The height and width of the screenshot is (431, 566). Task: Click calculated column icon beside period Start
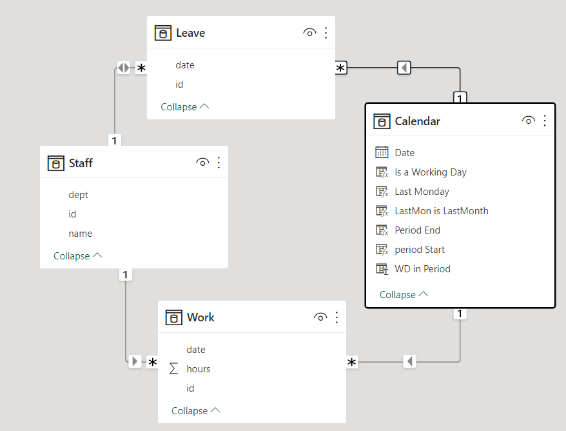(x=382, y=250)
